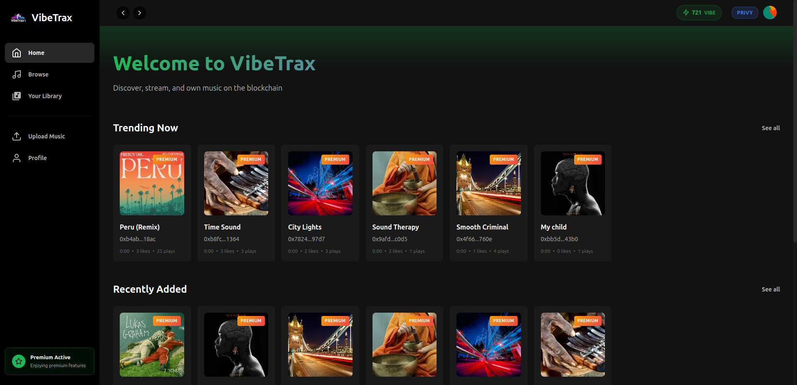
Task: Click the PREMIUM label on Time Sound
Action: click(x=251, y=159)
